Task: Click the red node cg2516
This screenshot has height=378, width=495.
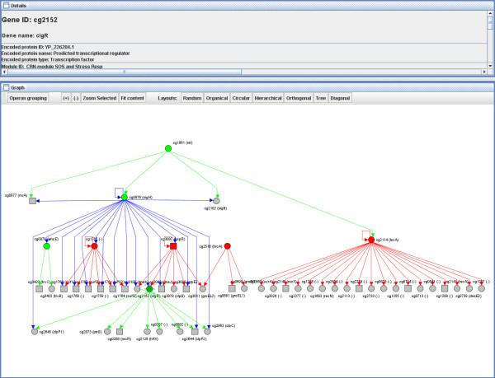Action: point(228,245)
